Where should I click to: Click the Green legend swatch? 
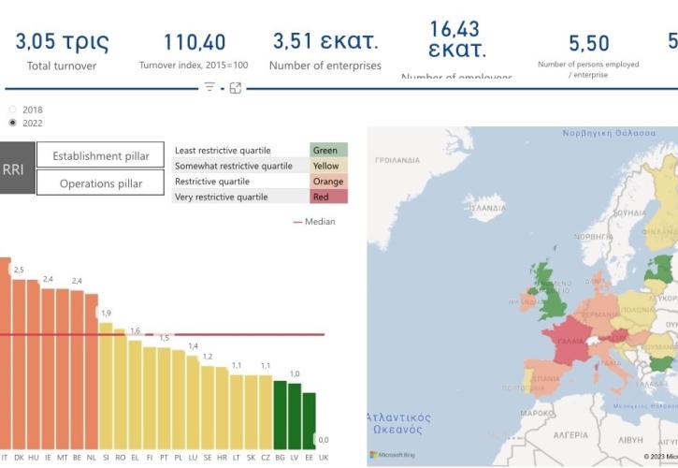click(328, 150)
